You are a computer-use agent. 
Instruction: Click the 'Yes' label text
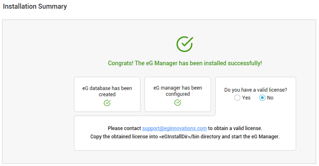[246, 97]
